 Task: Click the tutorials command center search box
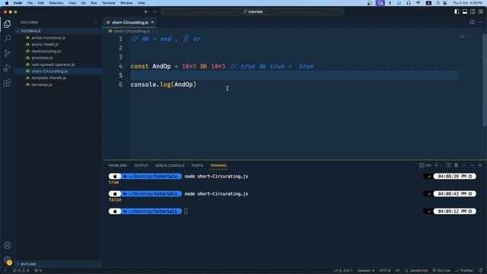pyautogui.click(x=253, y=11)
